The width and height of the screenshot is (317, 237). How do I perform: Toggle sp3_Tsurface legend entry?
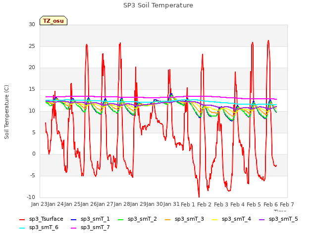click(x=41, y=219)
